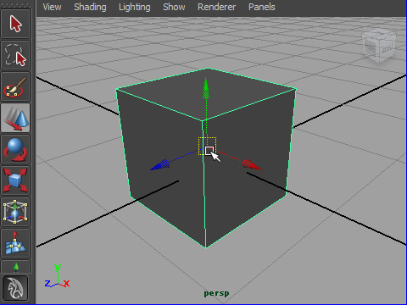Click the blue Z-axis manipulator arrow
The width and height of the screenshot is (407, 305).
(x=160, y=165)
